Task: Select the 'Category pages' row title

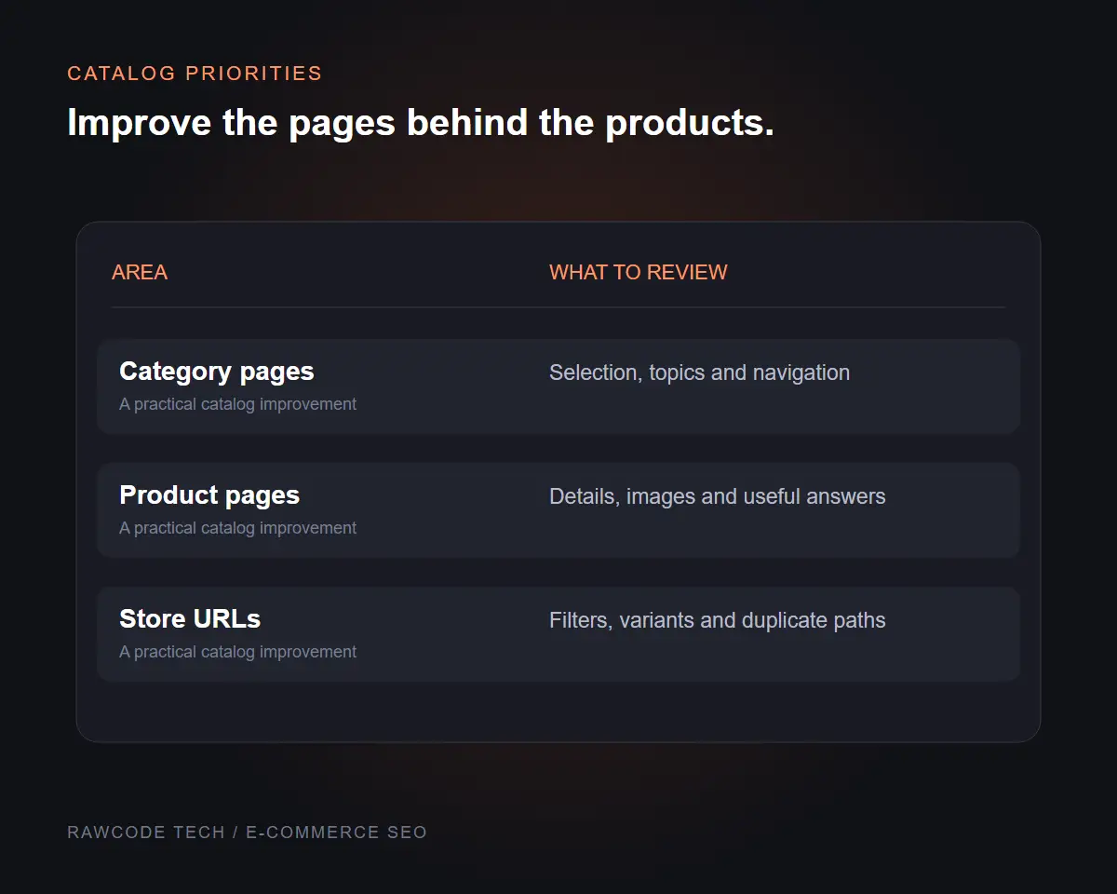Action: point(217,372)
